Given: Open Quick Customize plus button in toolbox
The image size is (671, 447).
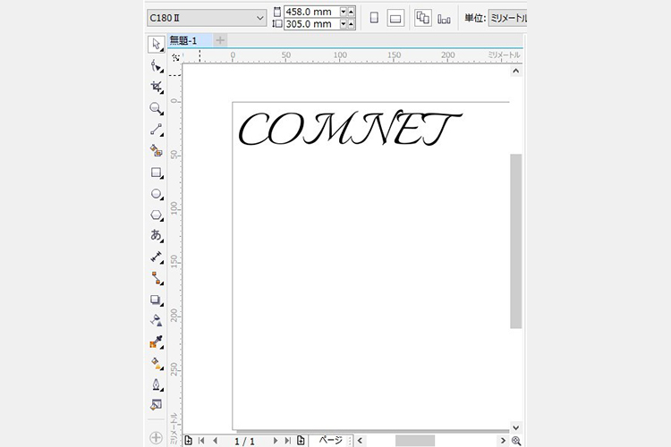Looking at the screenshot, I should (157, 437).
